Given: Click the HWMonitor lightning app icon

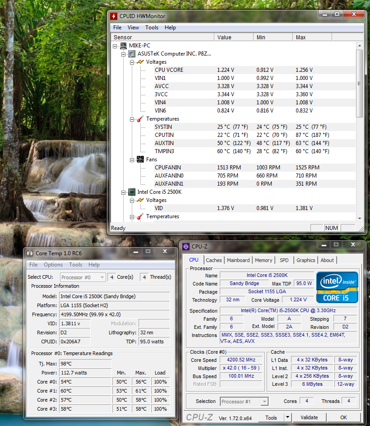Looking at the screenshot, I should point(113,16).
